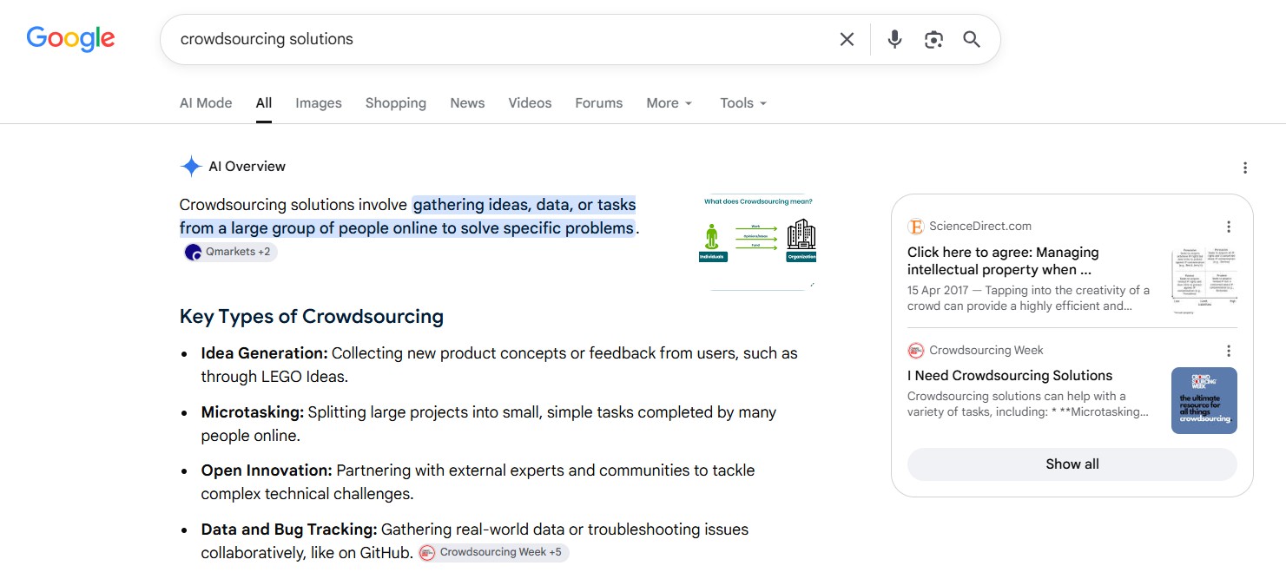Switch to Forums tab
Viewport: 1286px width, 579px height.
pos(599,102)
